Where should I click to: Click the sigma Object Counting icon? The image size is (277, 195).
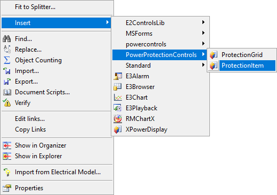coord(7,60)
